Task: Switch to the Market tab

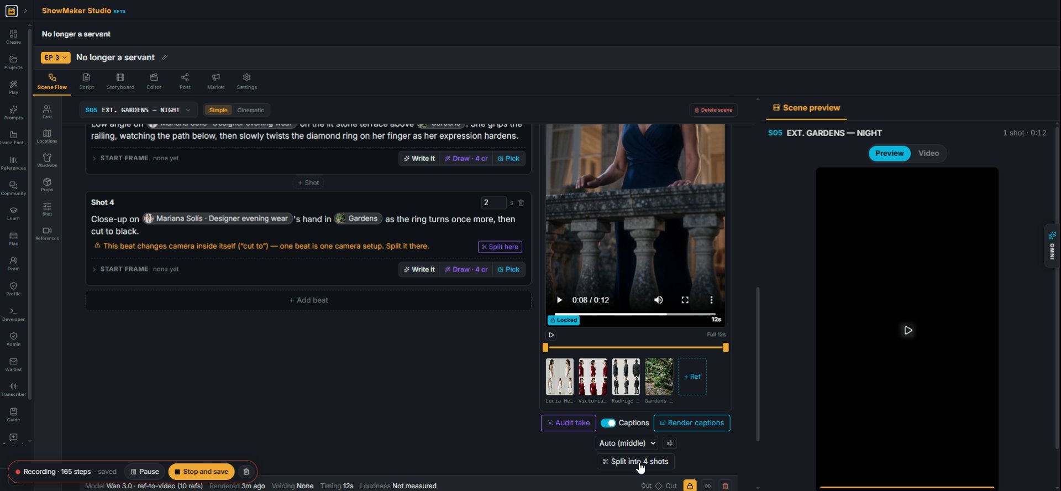Action: [216, 81]
